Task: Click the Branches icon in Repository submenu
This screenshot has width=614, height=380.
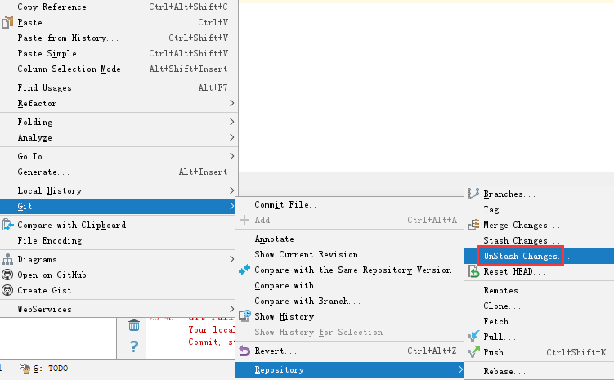Action: click(x=473, y=194)
